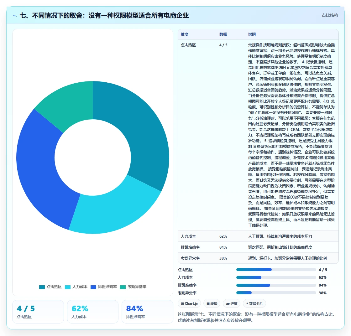351x336 pixels.
Task: Toggle 考勤异常率 legend color swatch
Action: 123,287
